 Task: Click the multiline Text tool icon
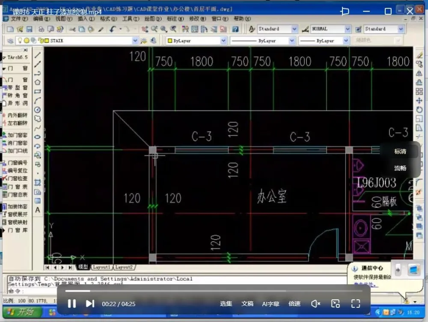pos(38,210)
